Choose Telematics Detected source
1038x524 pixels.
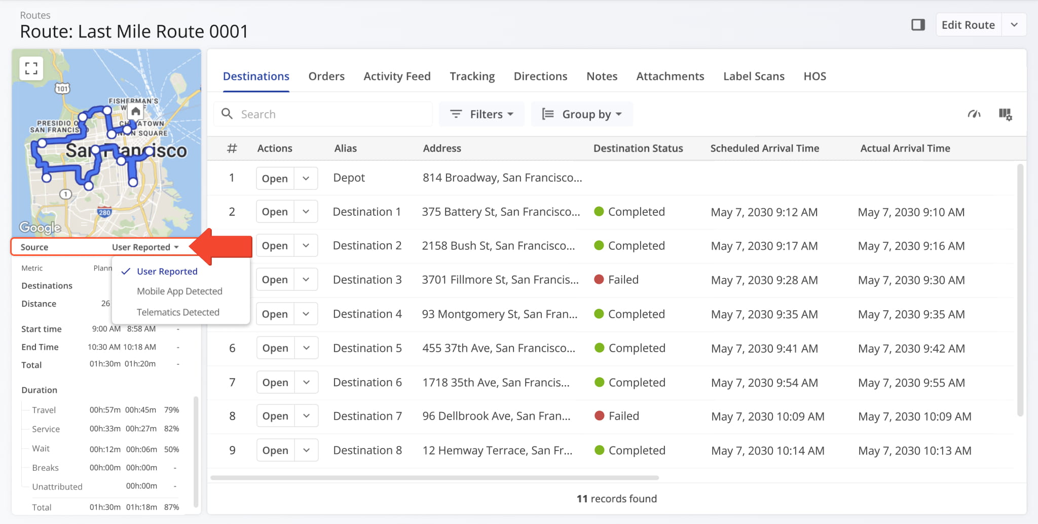click(178, 312)
